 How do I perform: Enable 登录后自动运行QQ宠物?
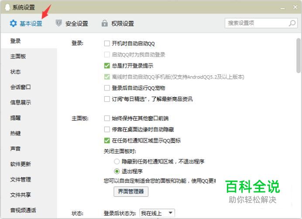point(107,88)
